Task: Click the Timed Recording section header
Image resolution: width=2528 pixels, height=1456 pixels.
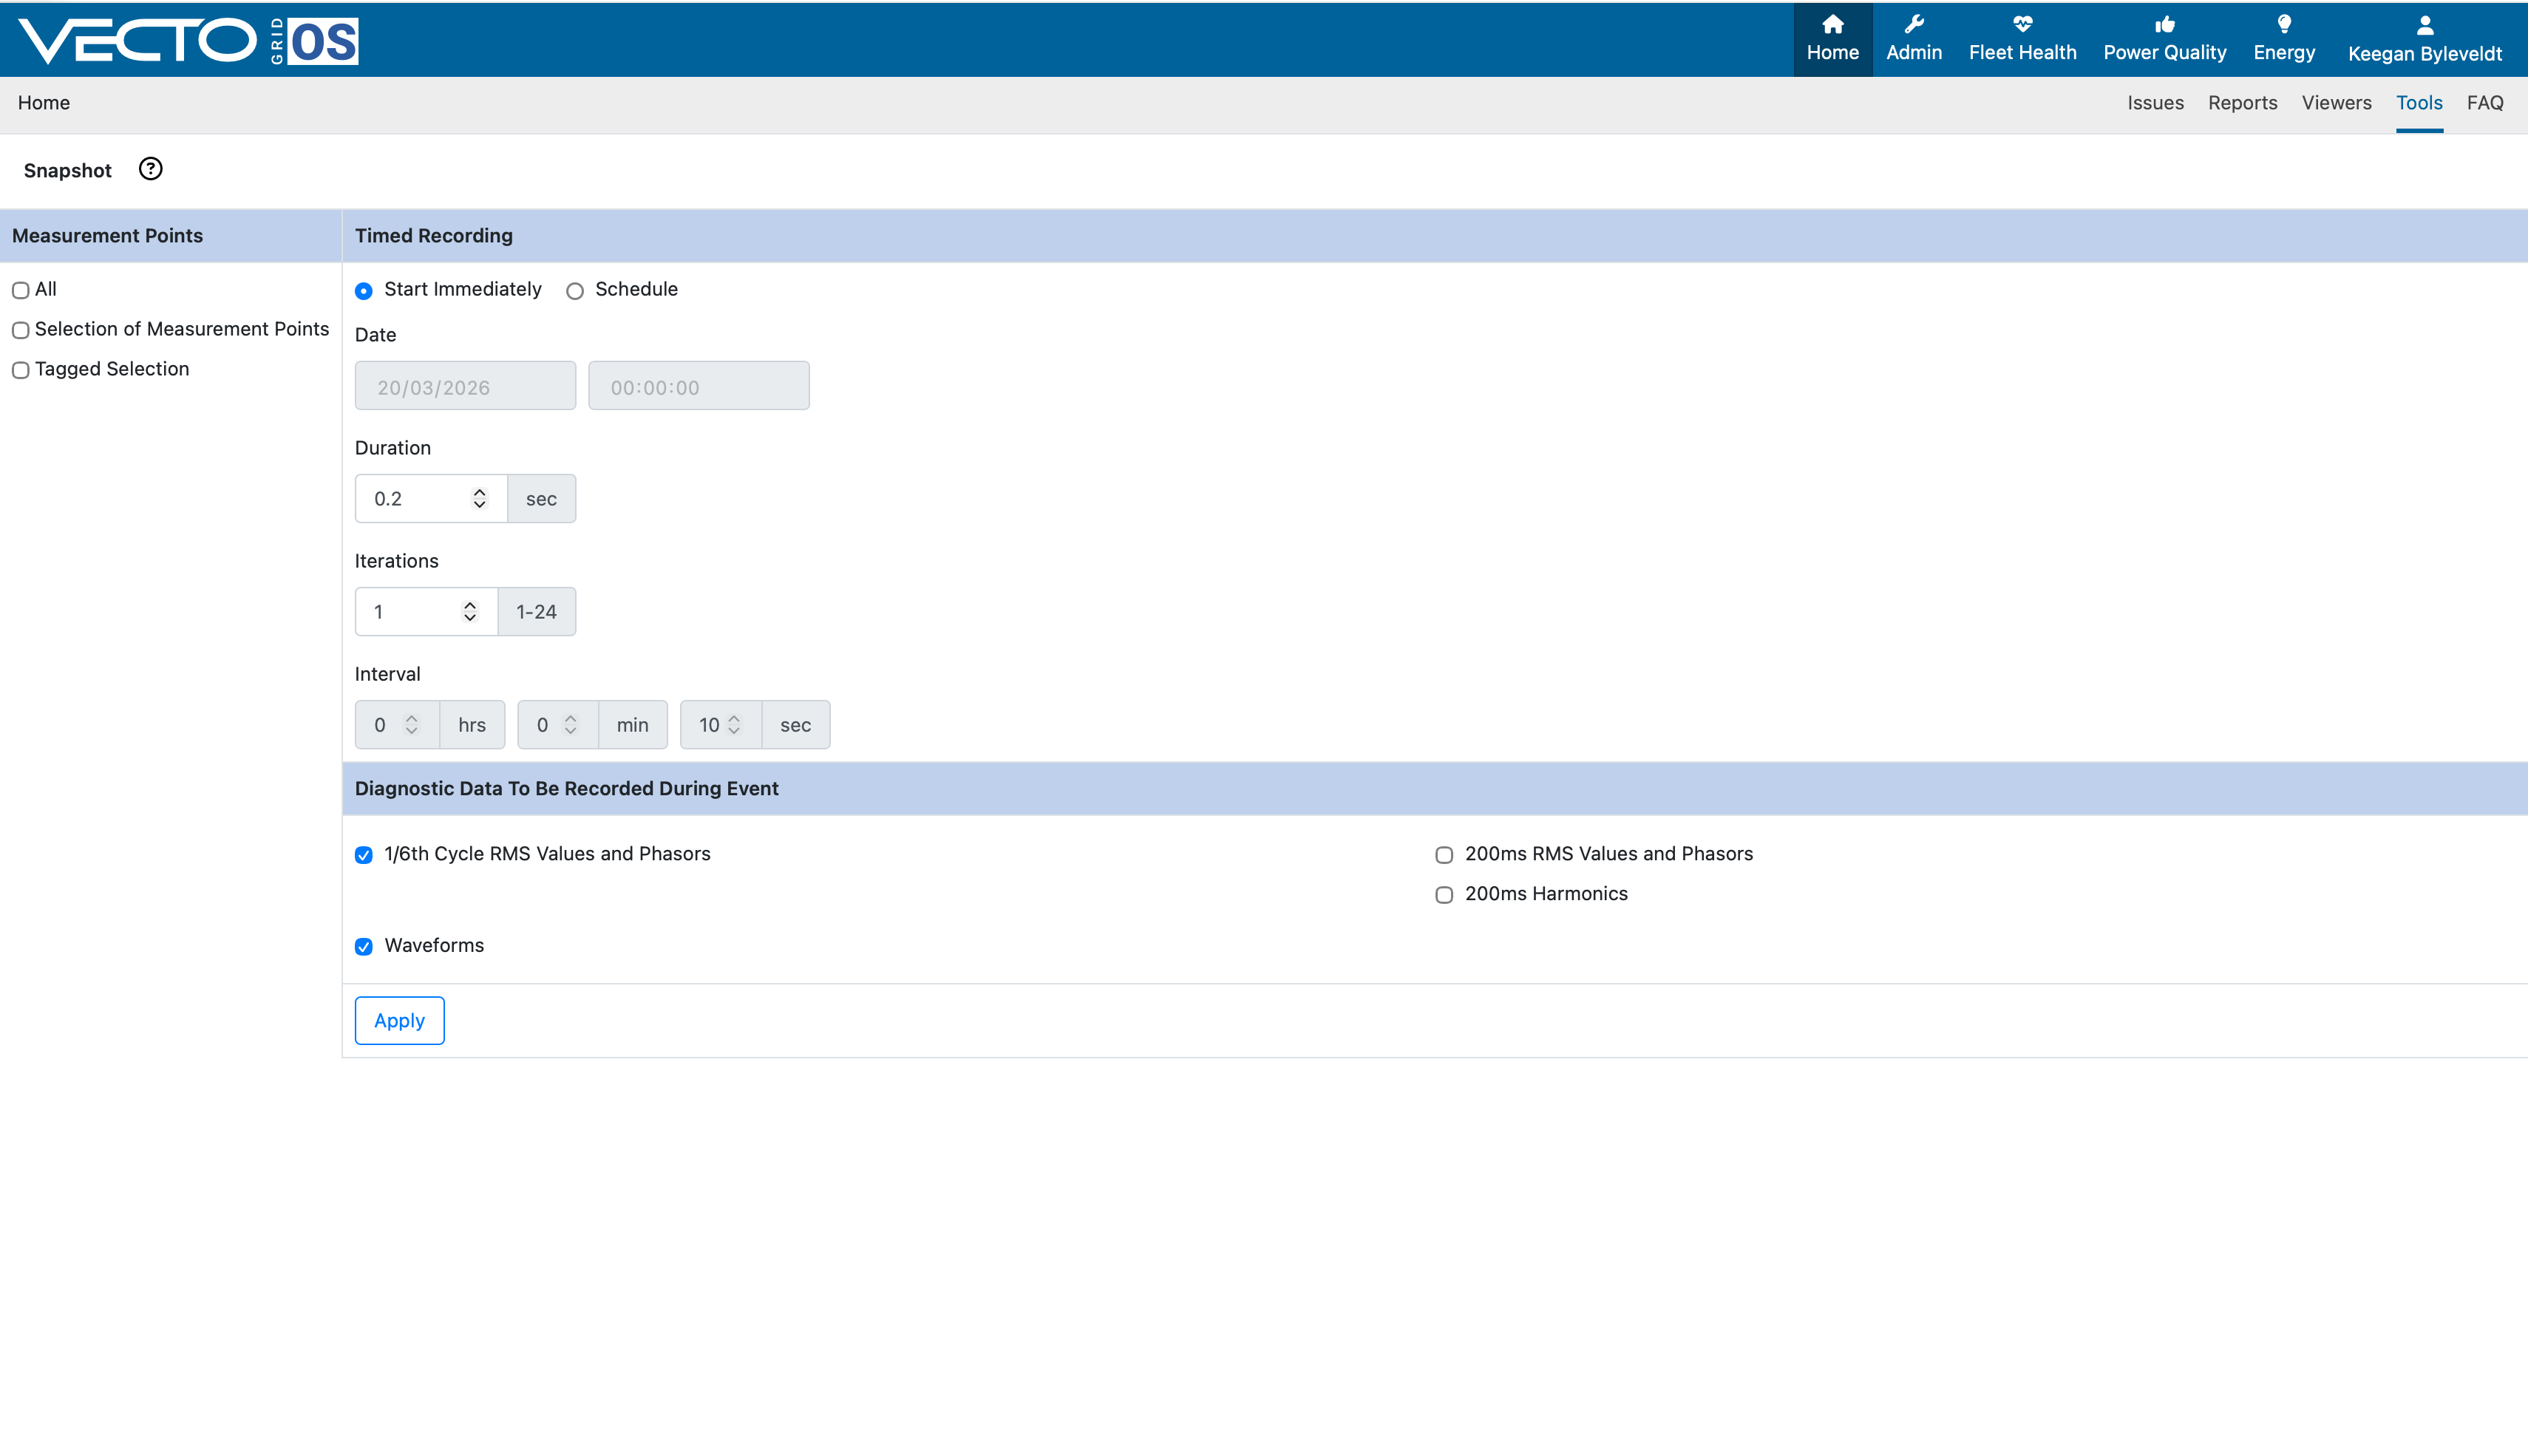Action: tap(1435, 236)
